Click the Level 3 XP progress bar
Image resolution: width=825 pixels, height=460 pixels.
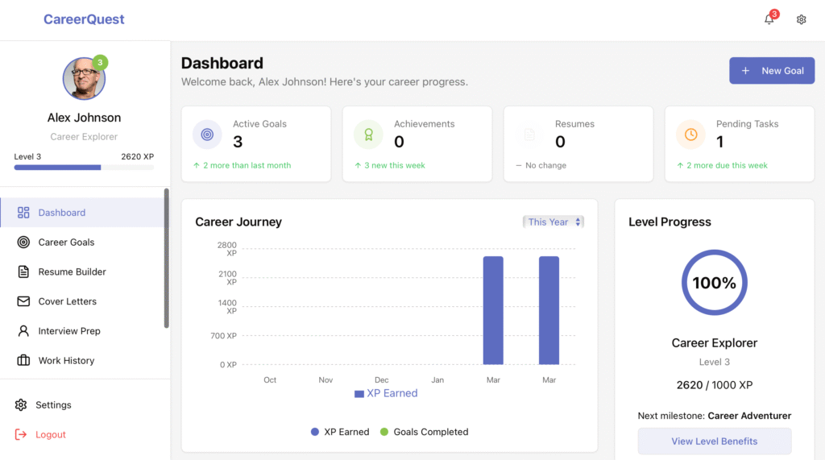click(84, 168)
